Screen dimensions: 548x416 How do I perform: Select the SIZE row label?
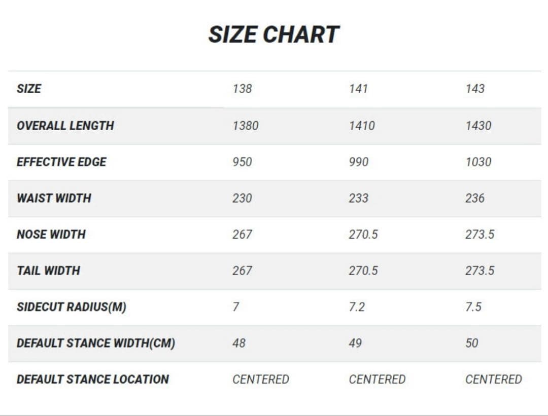coord(29,89)
